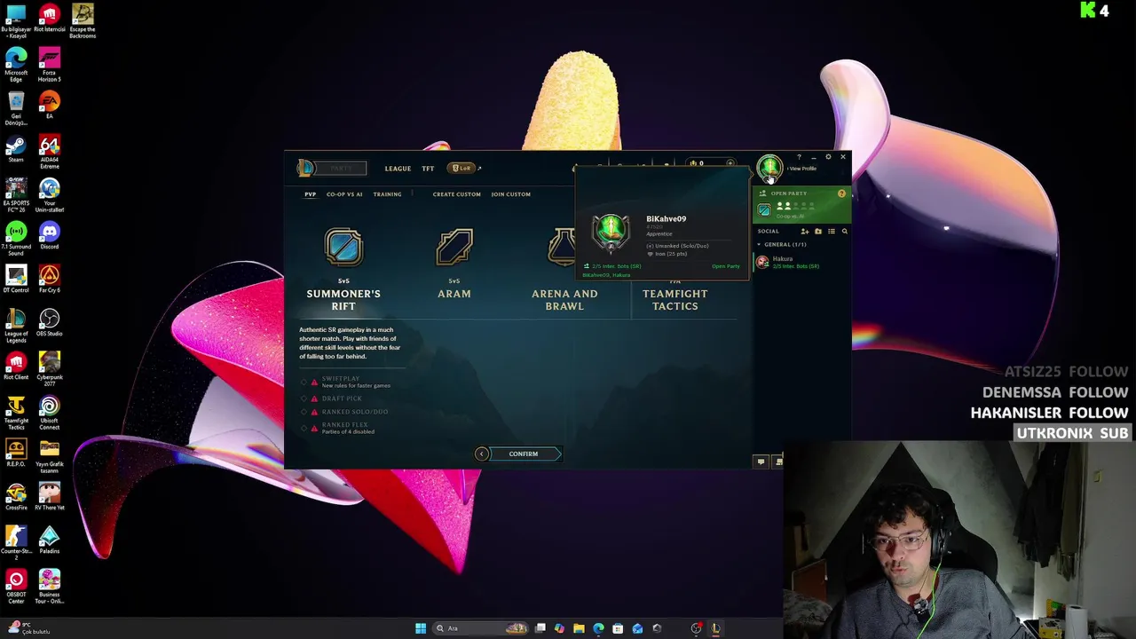Click the Open Party link in the hovercard
Viewport: 1136px width, 639px height.
click(725, 266)
